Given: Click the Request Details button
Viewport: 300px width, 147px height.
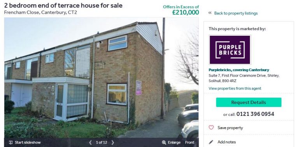Looking at the screenshot, I should pos(249,102).
